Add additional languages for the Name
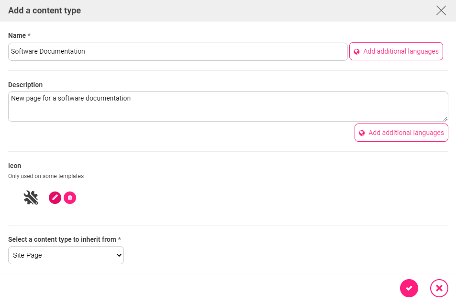This screenshot has height=304, width=456. pos(396,51)
